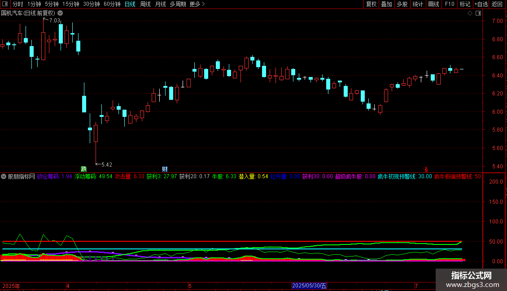Click the 获利20: 0.17 indicator value
The height and width of the screenshot is (291, 507).
tap(194, 176)
